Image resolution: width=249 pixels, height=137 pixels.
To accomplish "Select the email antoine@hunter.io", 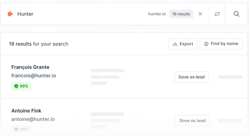I will tap(33, 119).
